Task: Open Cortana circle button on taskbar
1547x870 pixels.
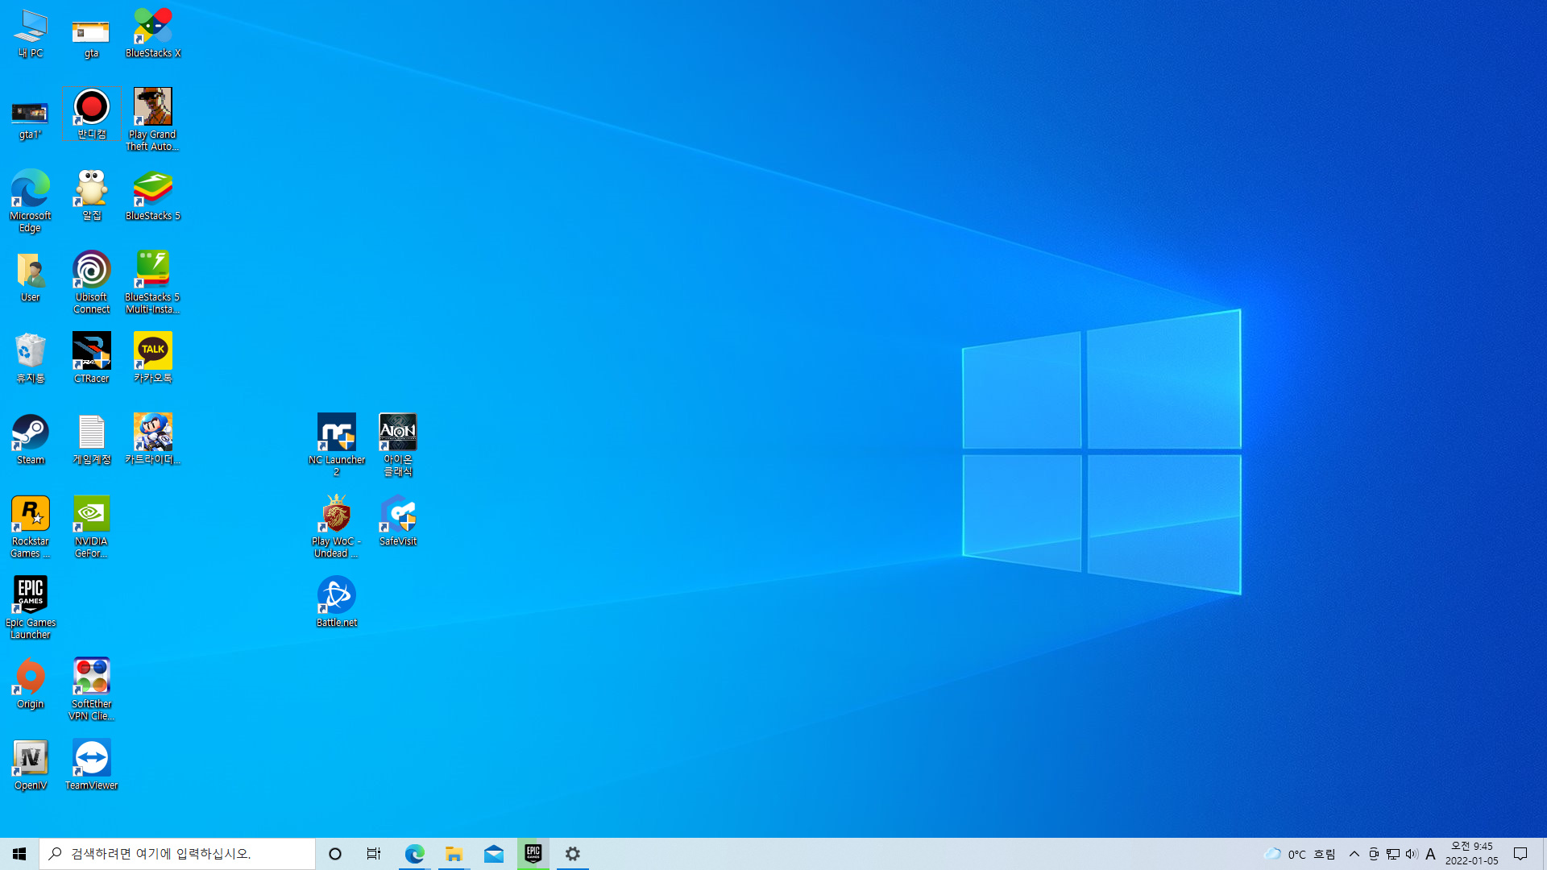Action: (335, 854)
